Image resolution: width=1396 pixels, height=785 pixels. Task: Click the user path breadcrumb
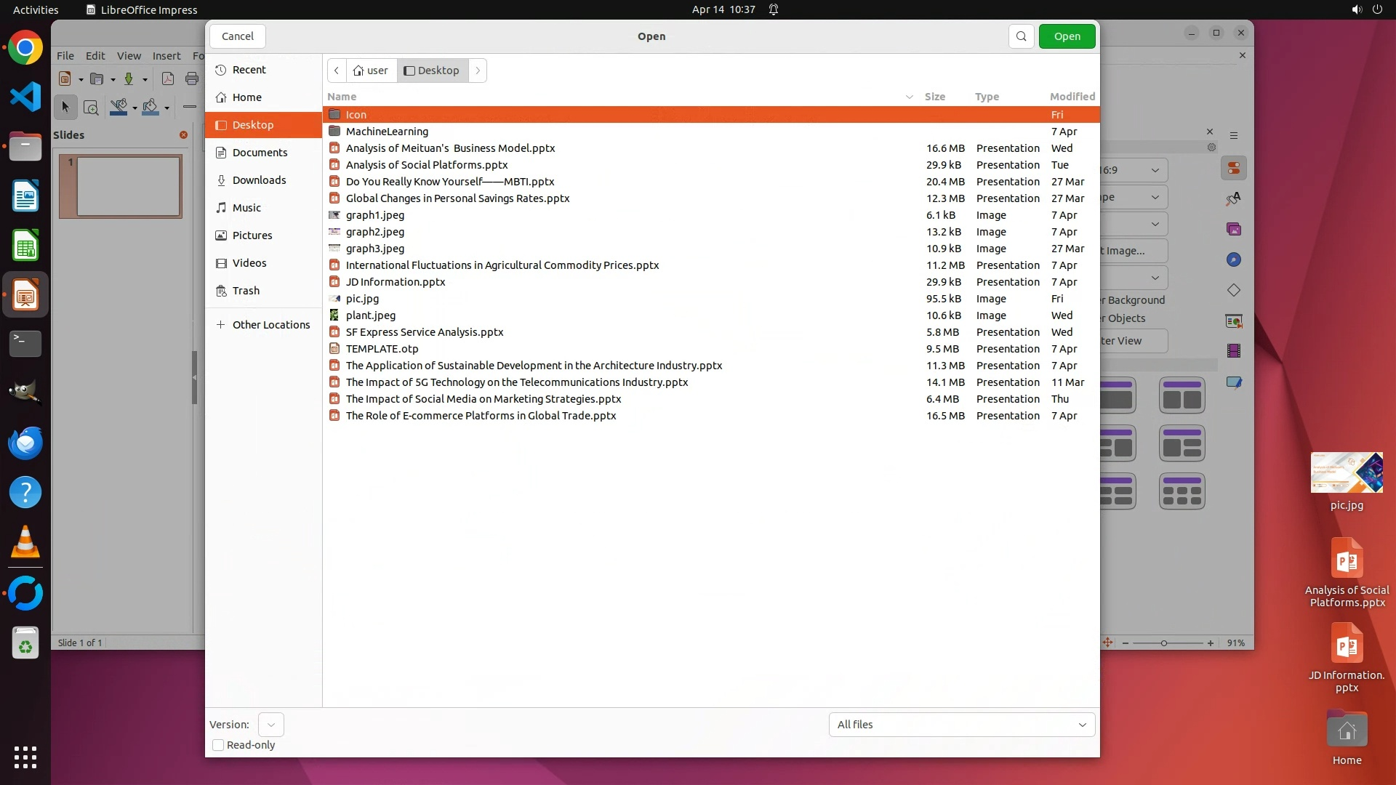(x=371, y=71)
